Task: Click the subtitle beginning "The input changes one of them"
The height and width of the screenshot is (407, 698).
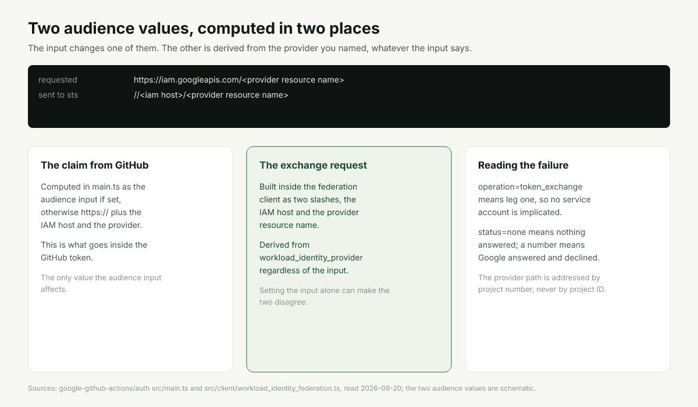Action: point(250,48)
